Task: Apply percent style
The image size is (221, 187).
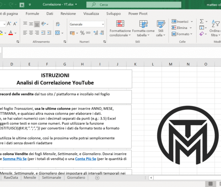Action: (x=82, y=33)
